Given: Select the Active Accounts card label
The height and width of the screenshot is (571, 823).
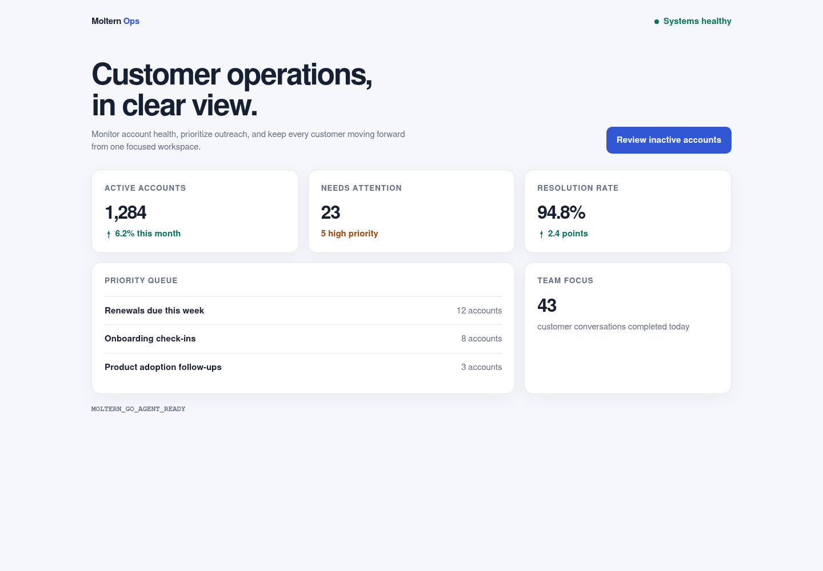Looking at the screenshot, I should [x=145, y=188].
